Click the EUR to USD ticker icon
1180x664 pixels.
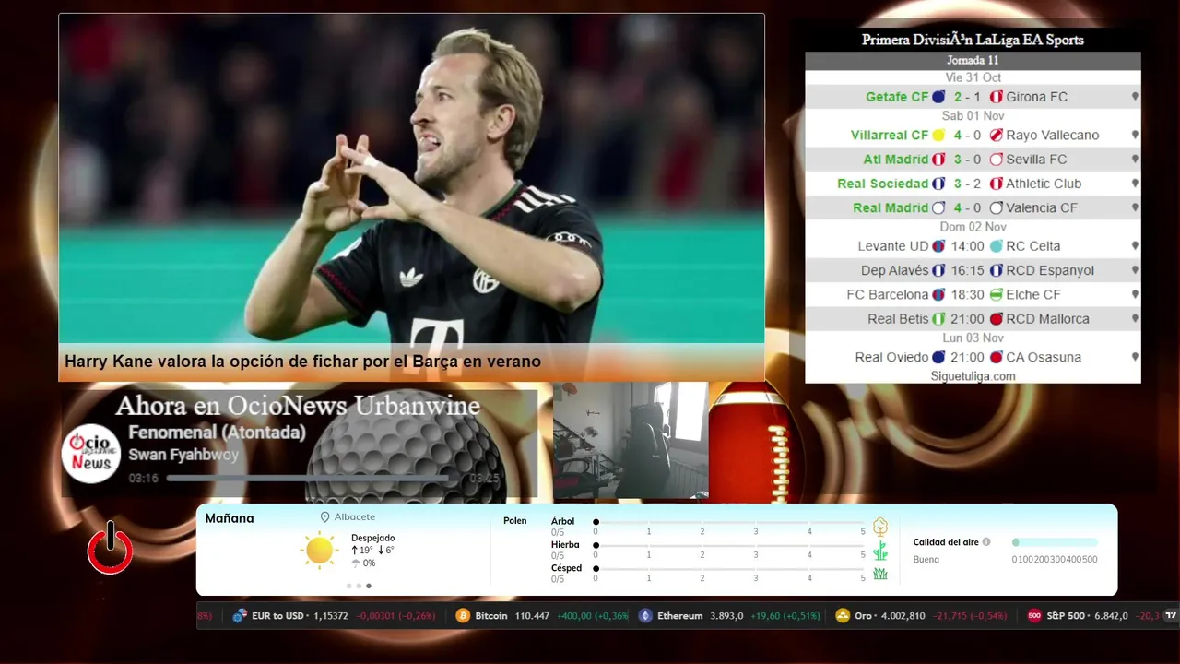tap(240, 616)
